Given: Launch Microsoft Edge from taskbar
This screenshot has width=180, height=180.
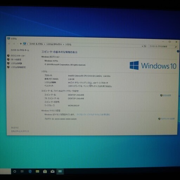Looking at the screenshot, I should pyautogui.click(x=30, y=172).
